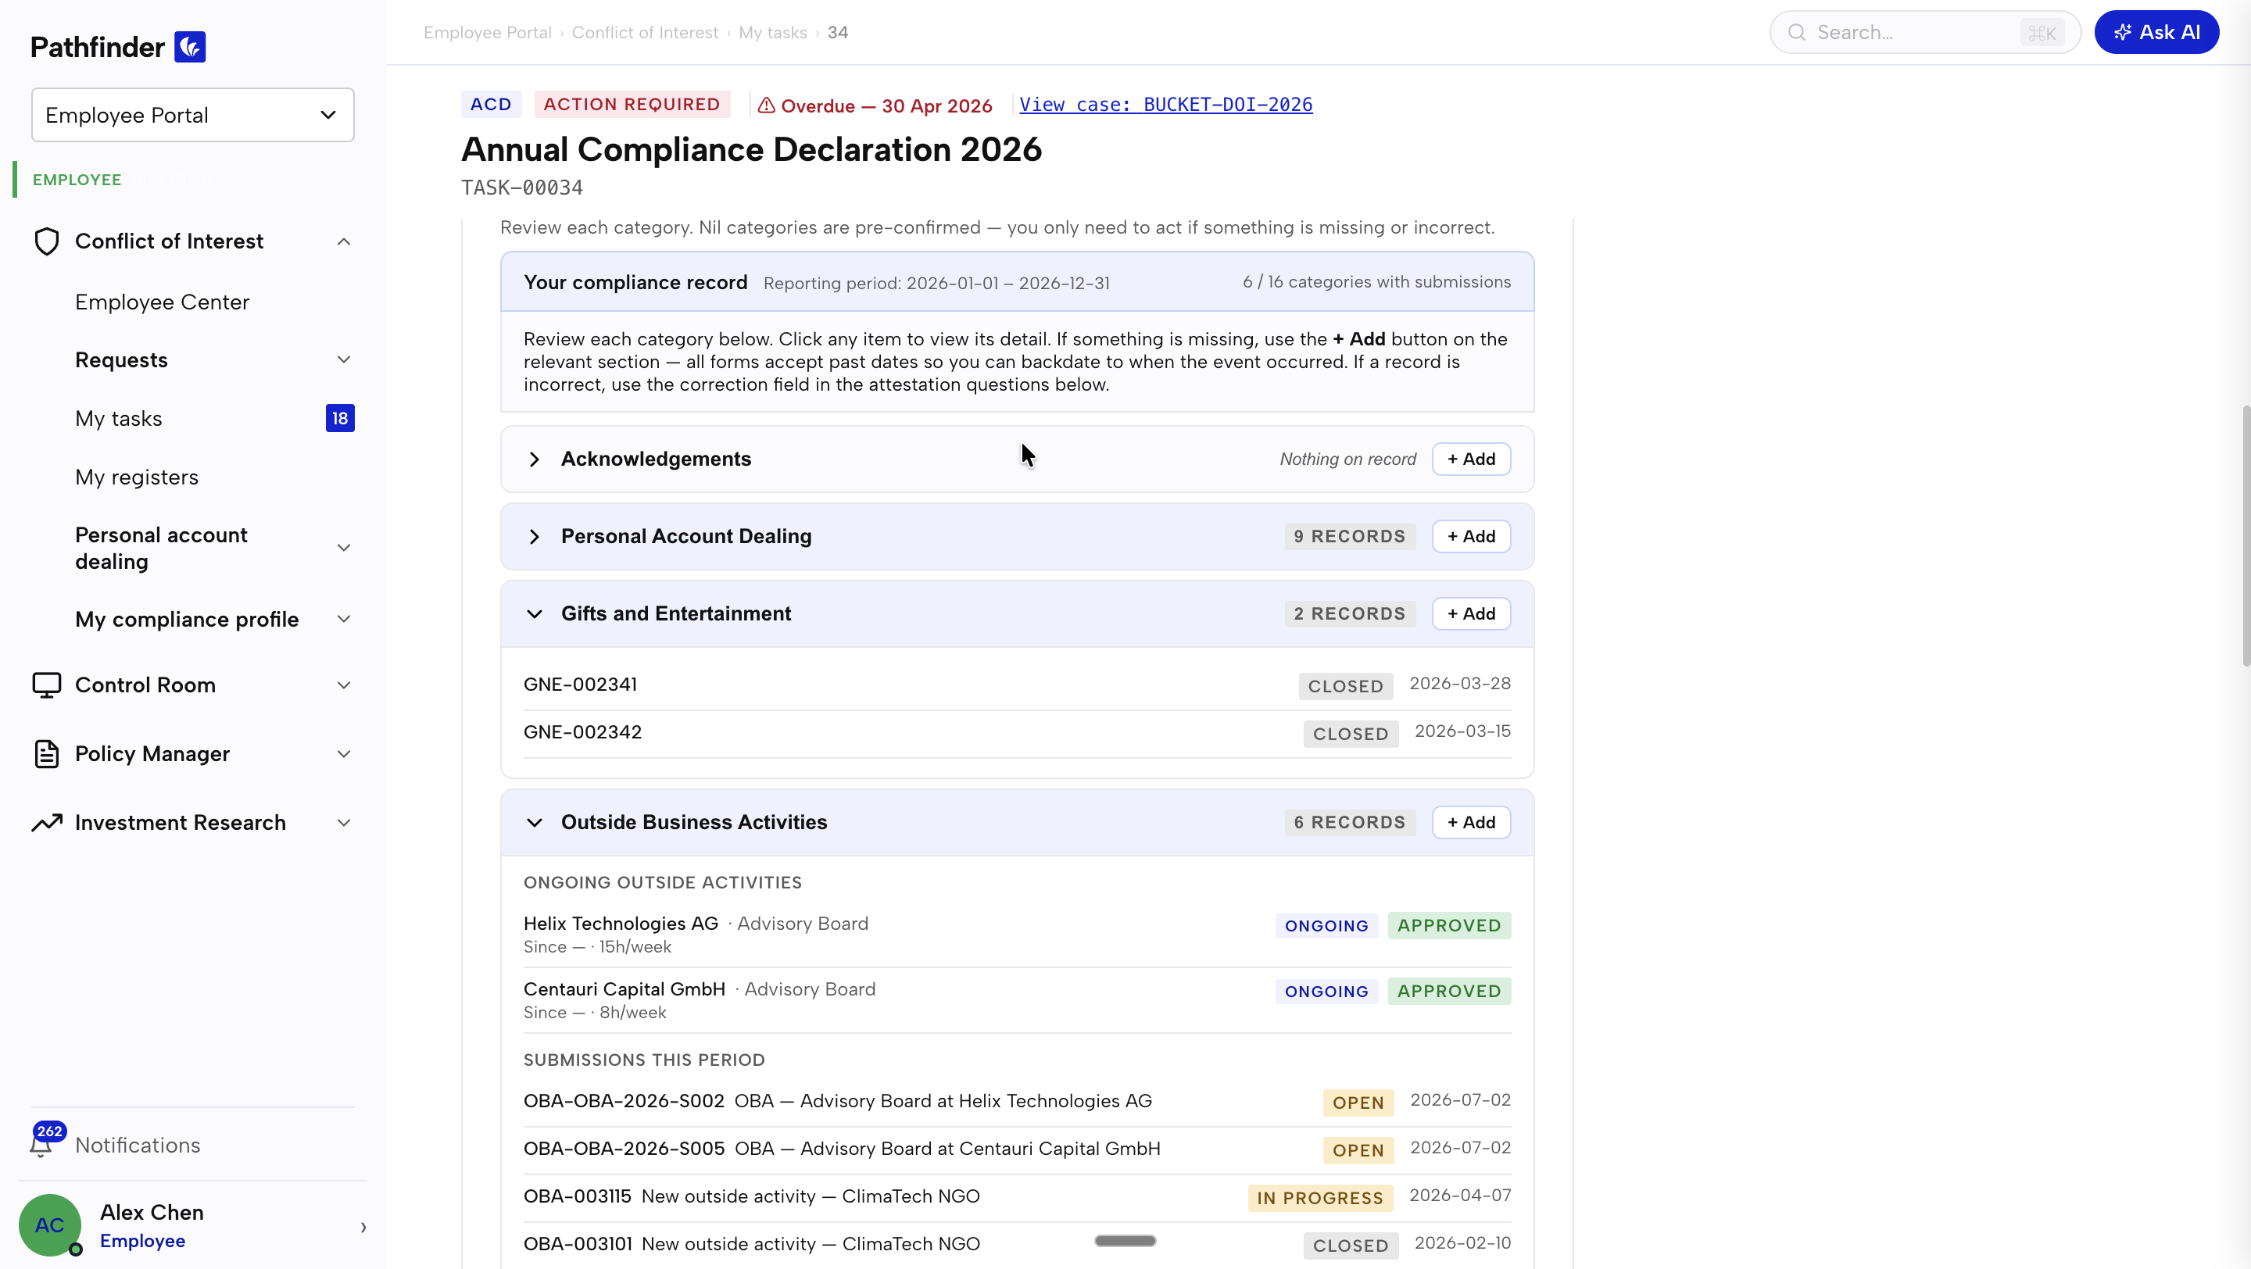The image size is (2251, 1269).
Task: Click the IN PROGRESS status of OBA-003115
Action: click(x=1319, y=1198)
